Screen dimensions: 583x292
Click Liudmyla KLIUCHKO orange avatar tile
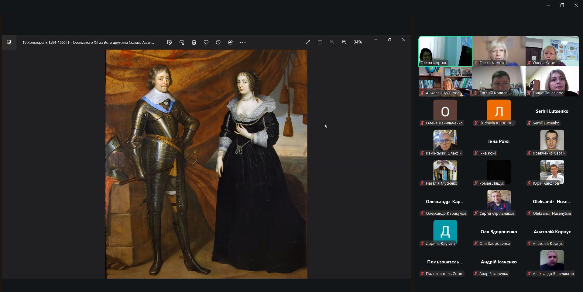[x=499, y=110]
